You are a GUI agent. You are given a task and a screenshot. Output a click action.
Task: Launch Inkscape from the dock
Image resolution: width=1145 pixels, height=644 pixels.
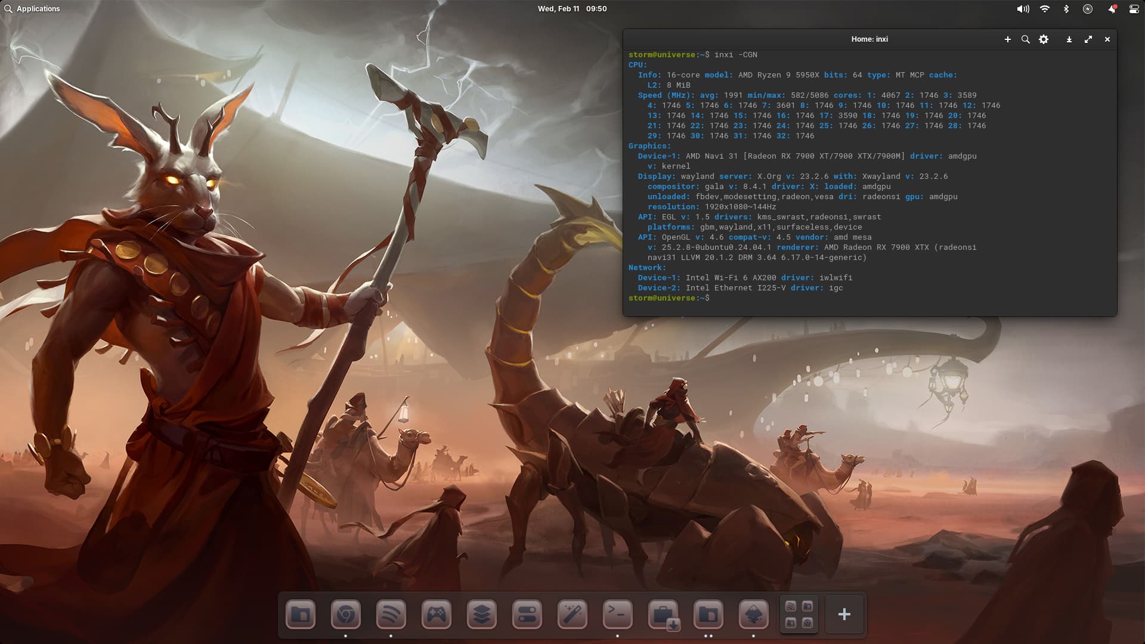tap(754, 614)
